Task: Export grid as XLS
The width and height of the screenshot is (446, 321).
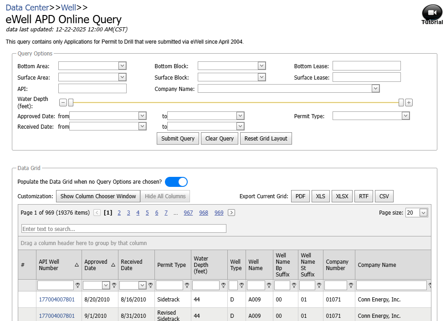Action: (x=320, y=196)
